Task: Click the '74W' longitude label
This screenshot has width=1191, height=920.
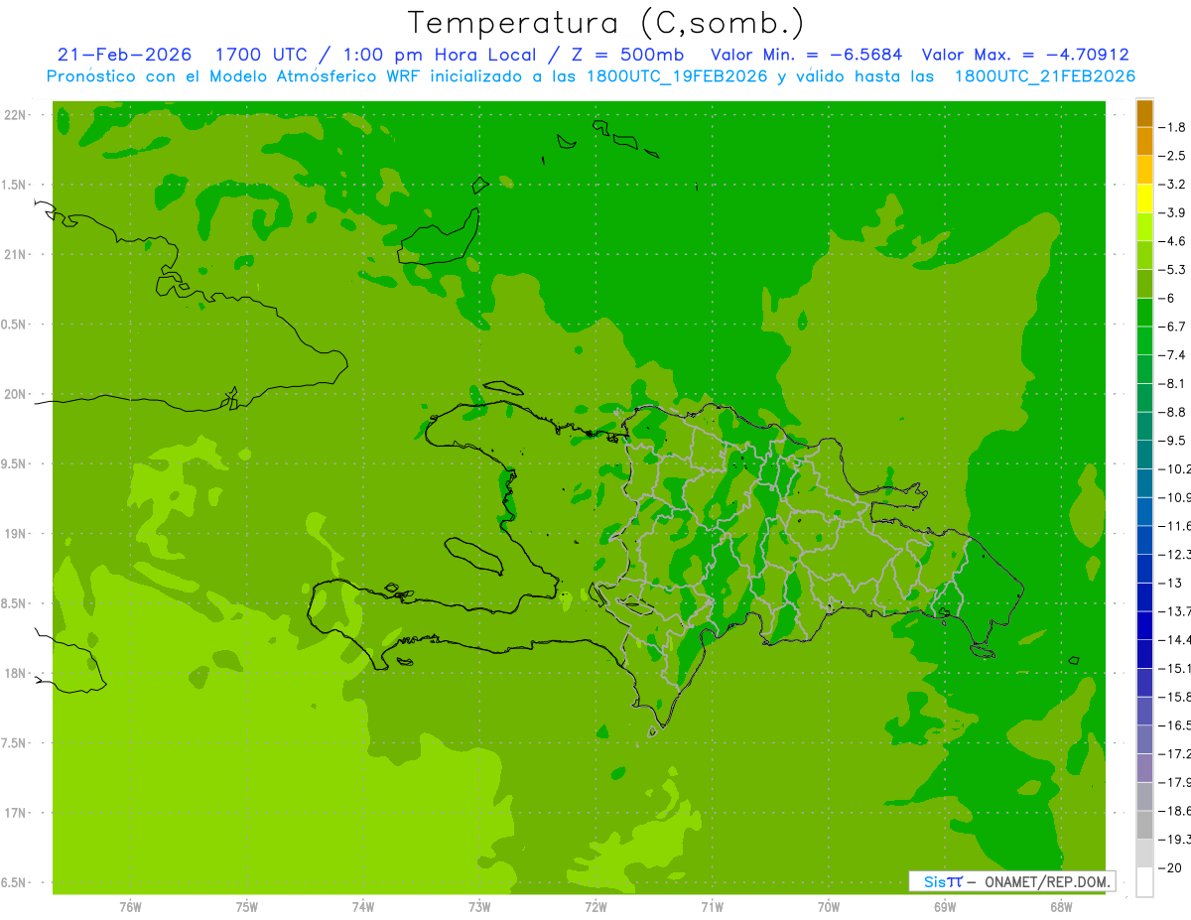Action: pyautogui.click(x=363, y=907)
